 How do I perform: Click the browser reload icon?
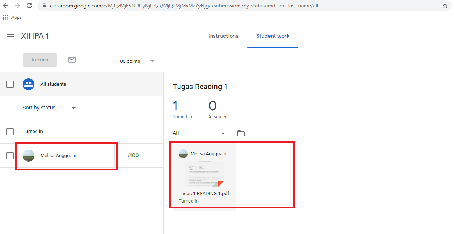(x=29, y=6)
